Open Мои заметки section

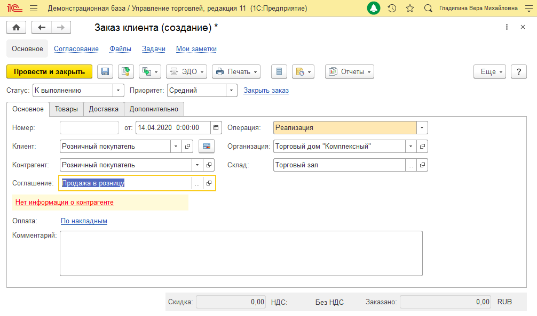coord(196,49)
